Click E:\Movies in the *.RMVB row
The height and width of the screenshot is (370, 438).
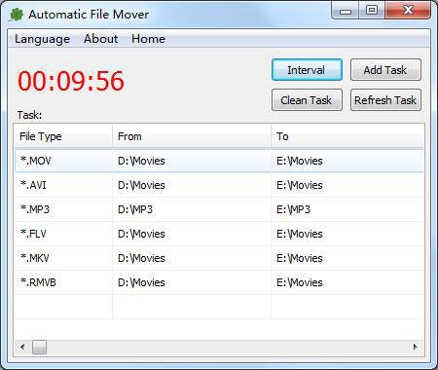(300, 282)
